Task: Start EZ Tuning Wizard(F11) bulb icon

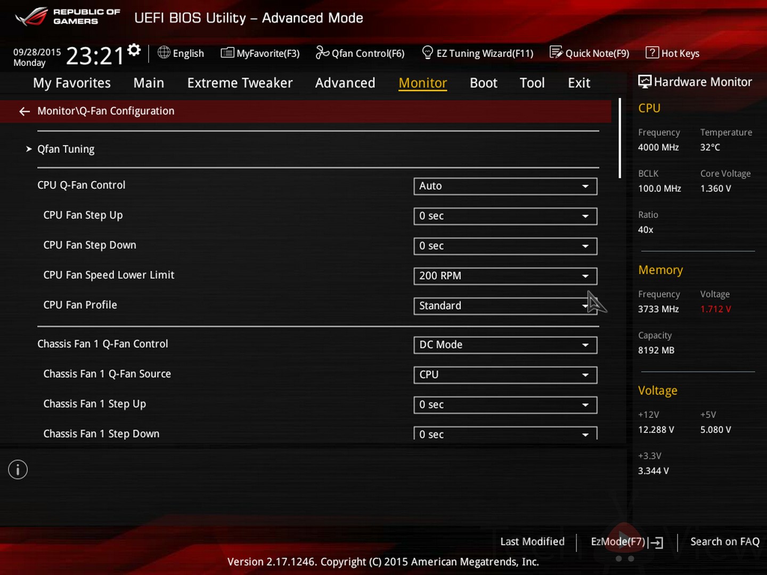Action: [x=427, y=52]
